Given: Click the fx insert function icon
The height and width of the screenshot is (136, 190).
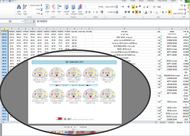Looking at the screenshot, I should pos(34,22).
